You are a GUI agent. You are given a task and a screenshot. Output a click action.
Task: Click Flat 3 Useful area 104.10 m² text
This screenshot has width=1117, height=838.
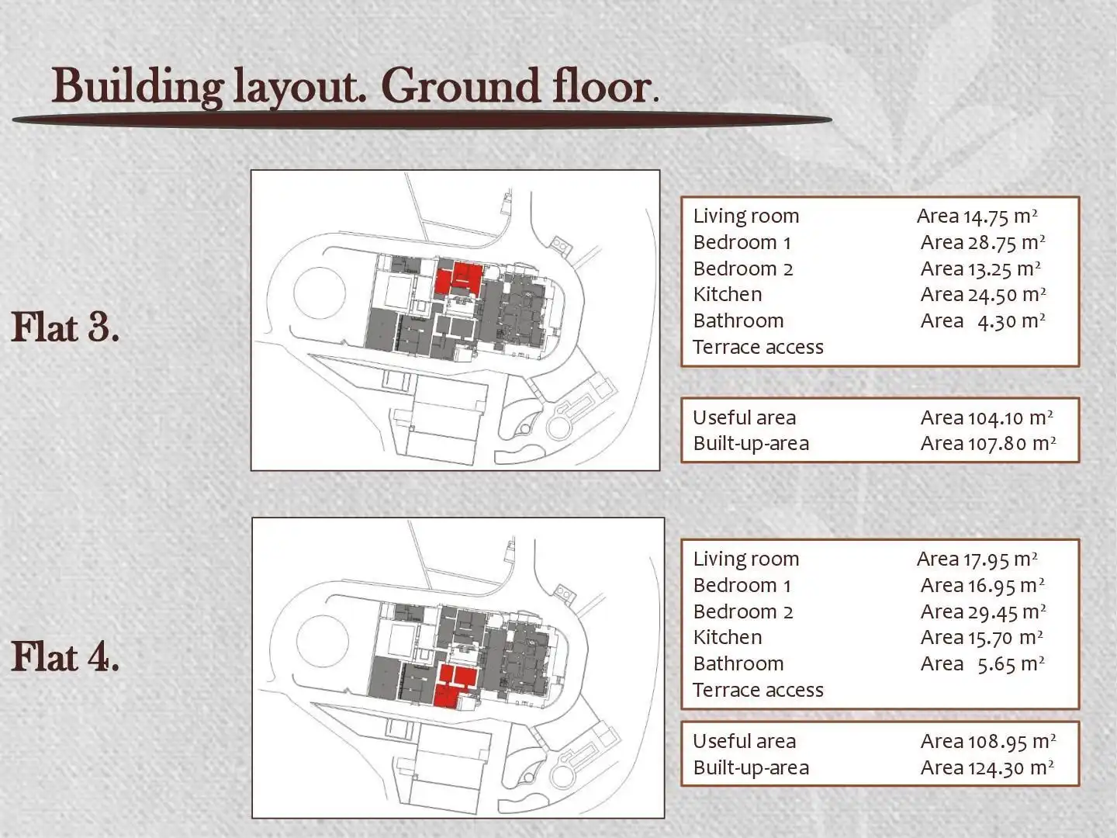(x=873, y=417)
